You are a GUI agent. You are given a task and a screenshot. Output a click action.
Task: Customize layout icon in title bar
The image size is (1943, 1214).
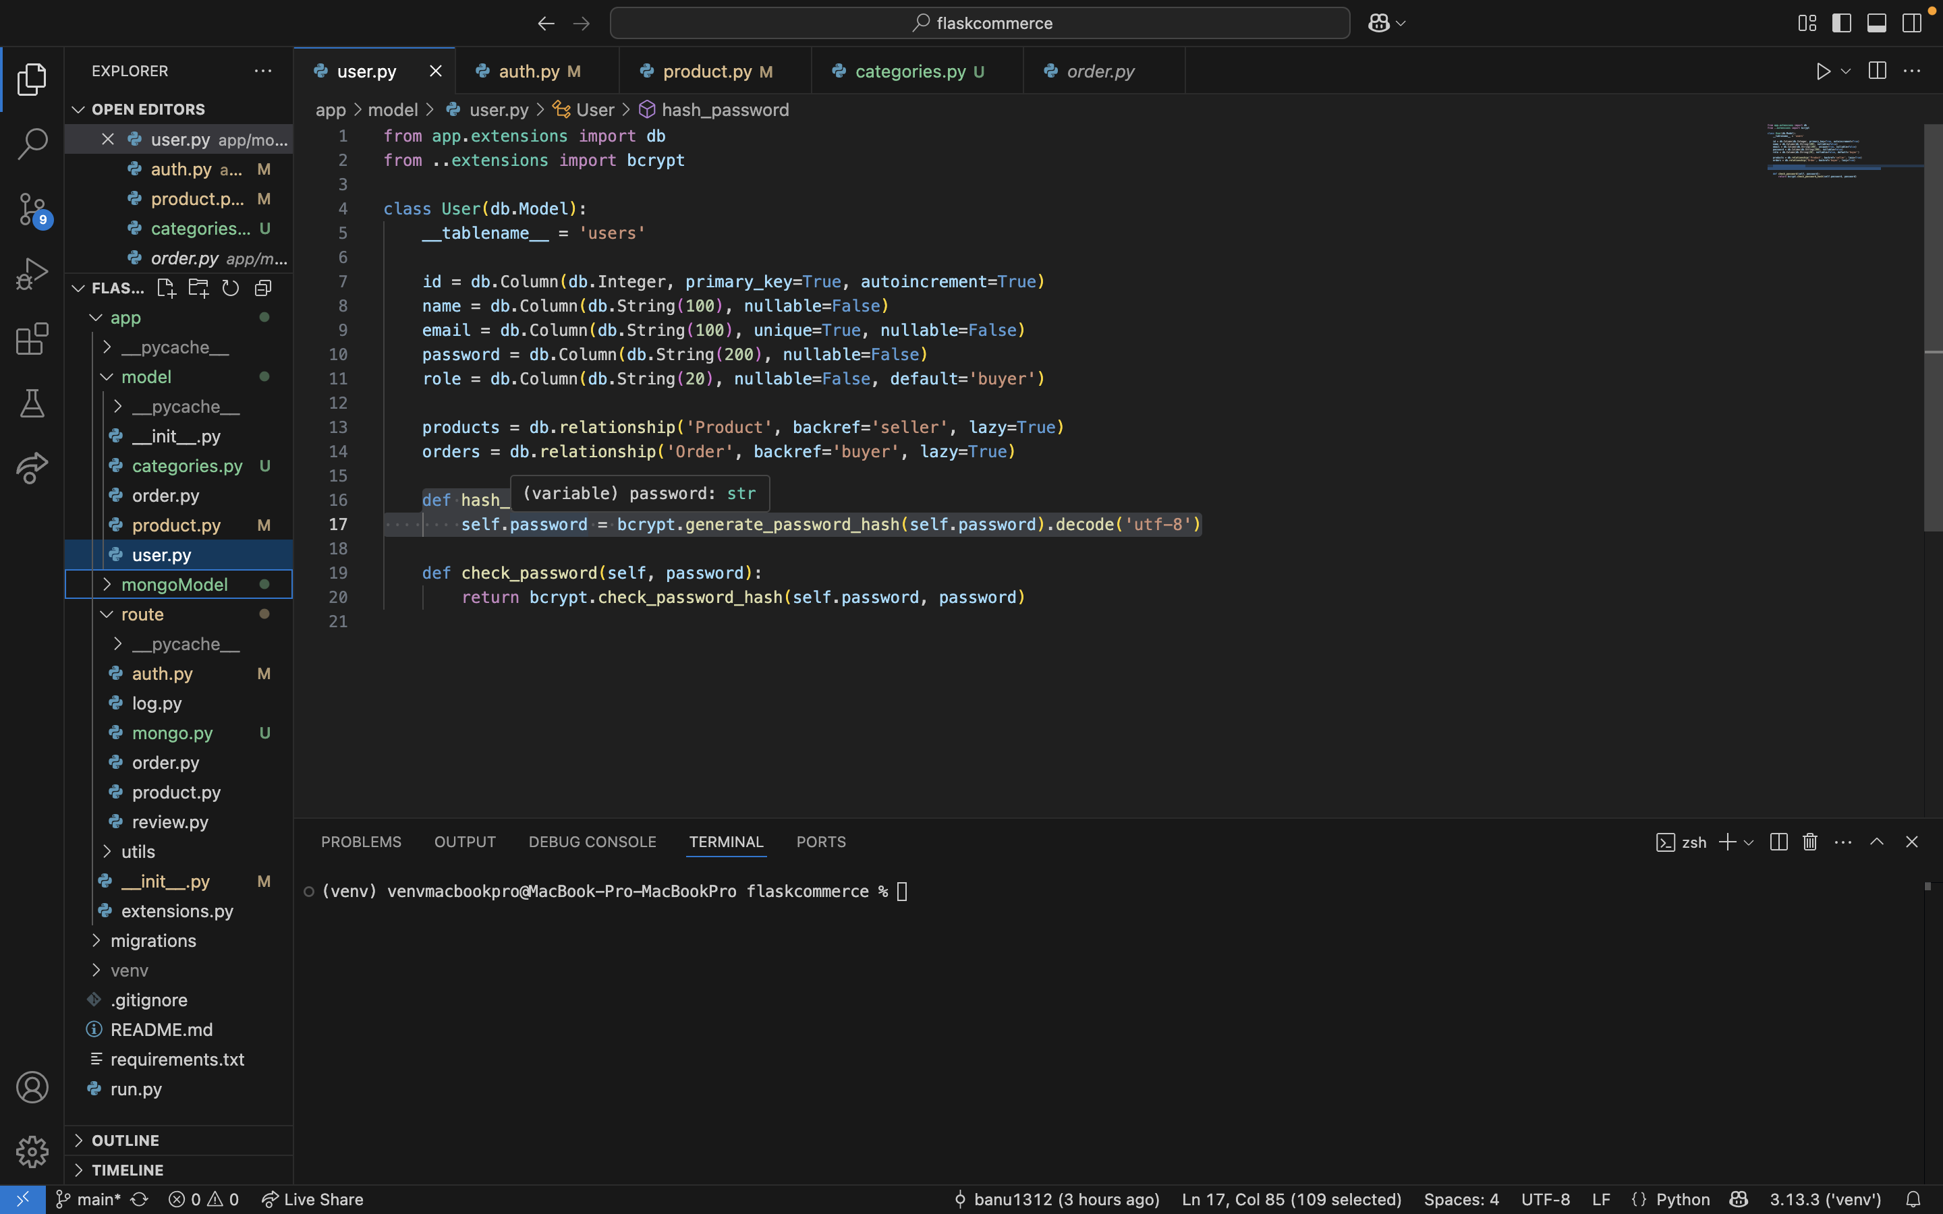[1807, 24]
